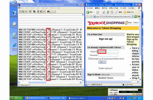Click the Find Next icon in Spy++ toolbar
This screenshot has height=100, width=153.
pos(51,11)
